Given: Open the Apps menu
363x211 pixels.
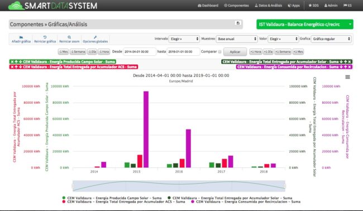Looking at the screenshot, I should (x=294, y=6).
